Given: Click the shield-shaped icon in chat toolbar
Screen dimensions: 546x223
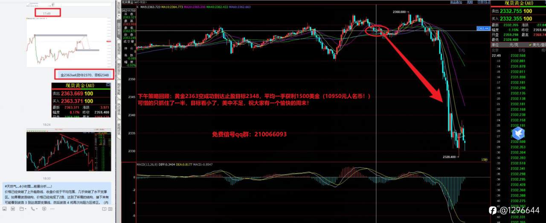Looking at the screenshot, I should coord(44,209).
